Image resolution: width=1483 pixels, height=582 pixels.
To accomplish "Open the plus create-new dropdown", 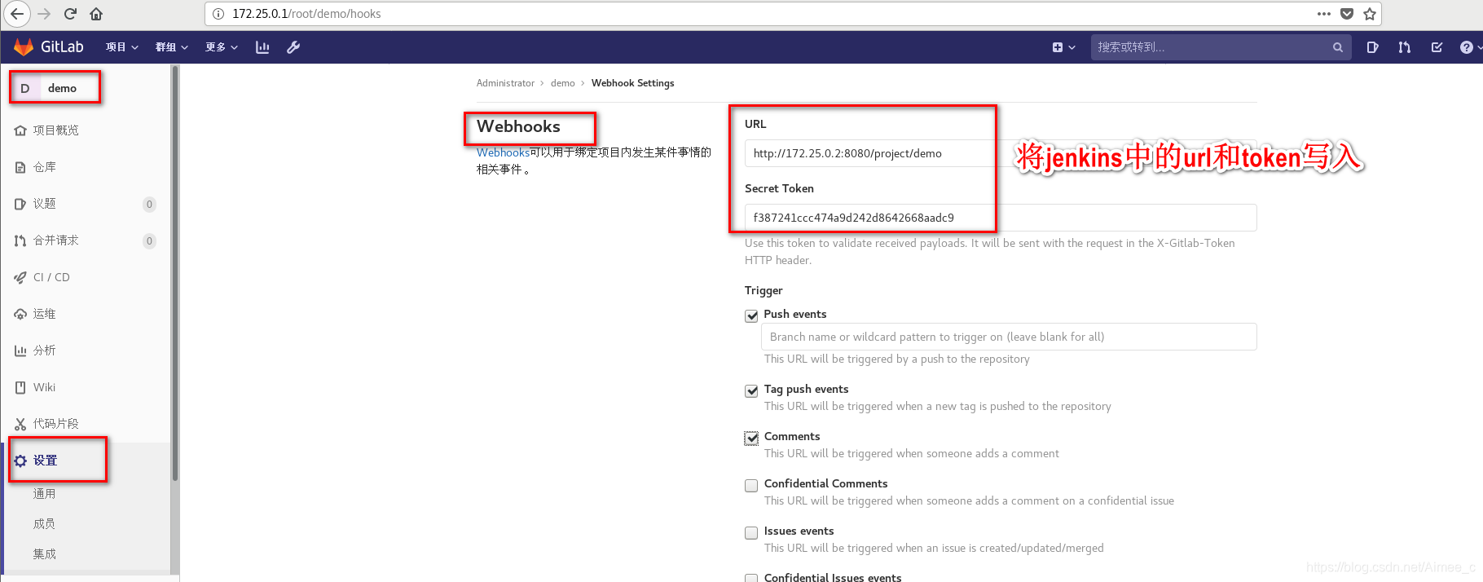I will [x=1063, y=47].
